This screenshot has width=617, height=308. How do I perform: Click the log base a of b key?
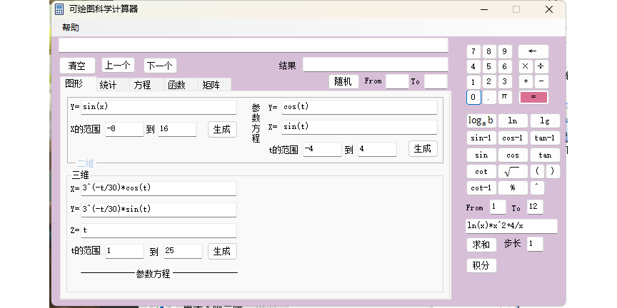coord(481,120)
